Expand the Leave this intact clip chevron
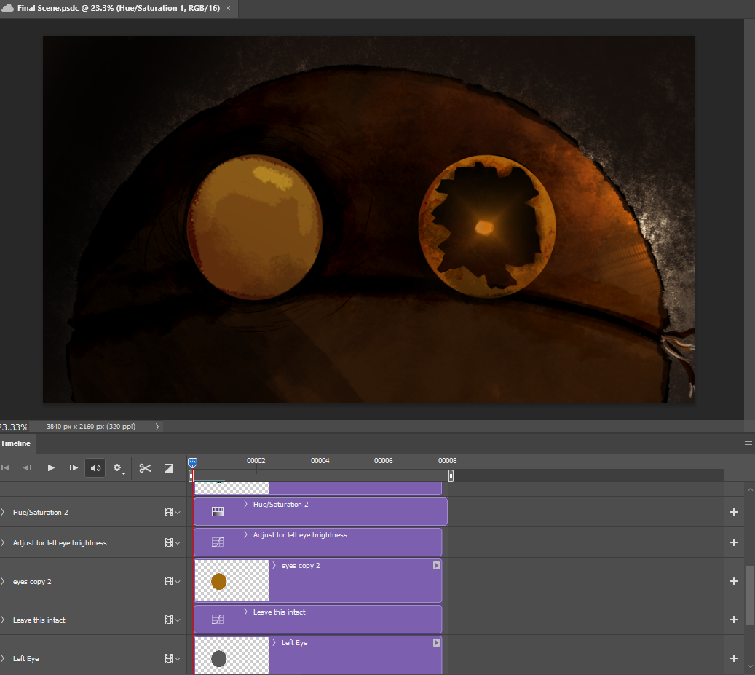 (x=245, y=612)
